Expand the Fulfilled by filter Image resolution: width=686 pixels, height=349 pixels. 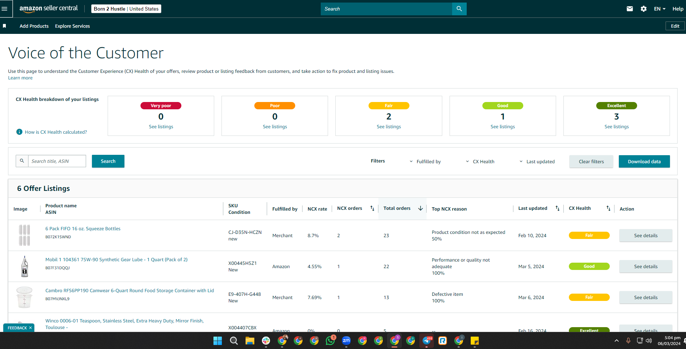[425, 161]
